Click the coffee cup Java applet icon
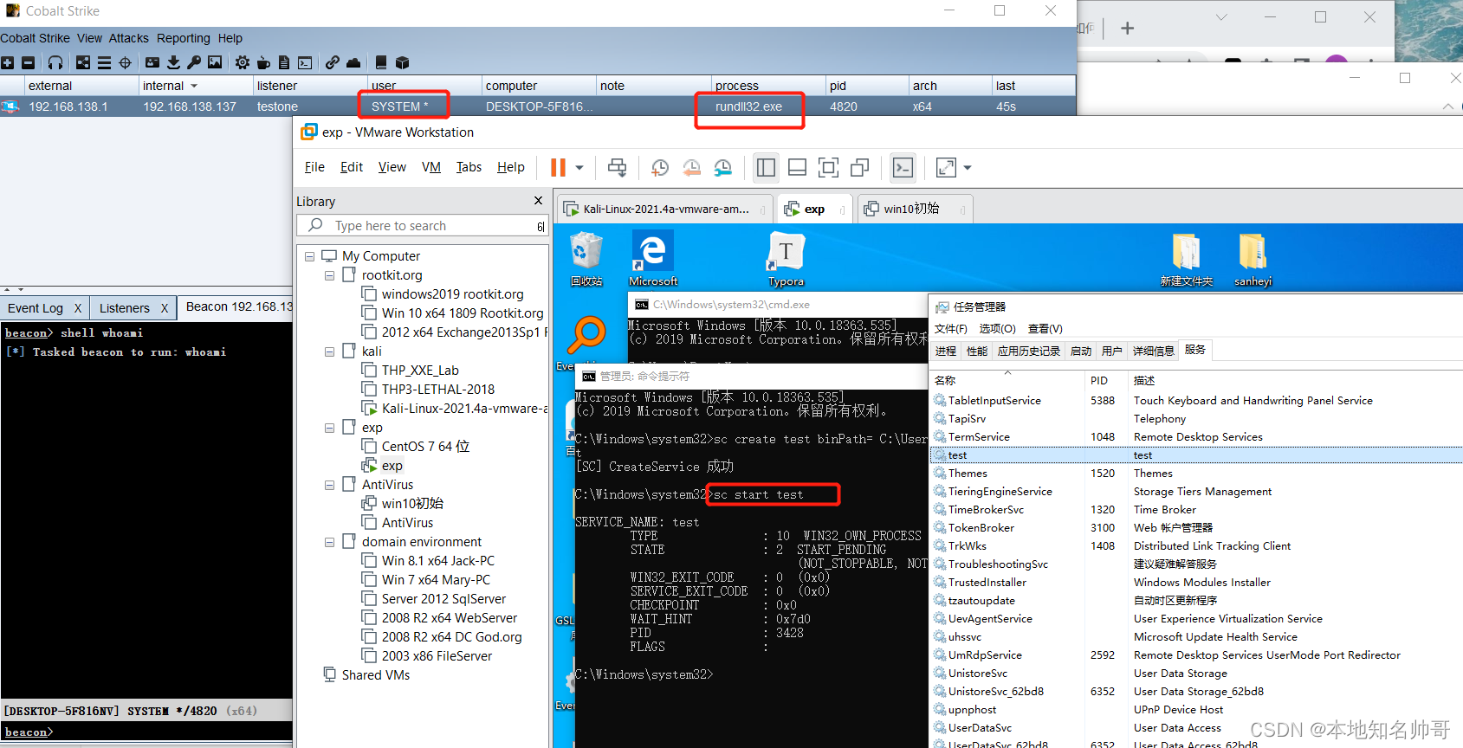The height and width of the screenshot is (748, 1463). coord(263,62)
